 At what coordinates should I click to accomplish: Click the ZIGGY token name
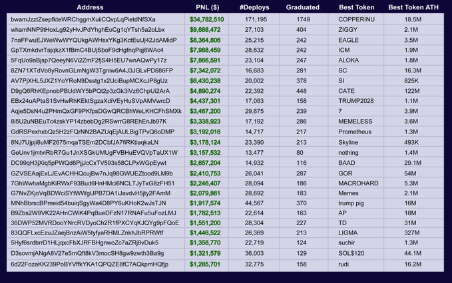point(348,30)
